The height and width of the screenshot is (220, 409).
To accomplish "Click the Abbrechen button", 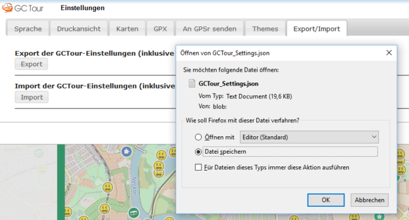I will coord(369,200).
